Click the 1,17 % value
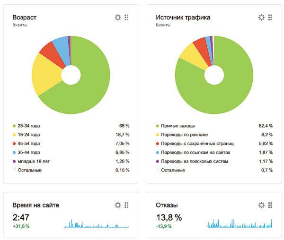The height and width of the screenshot is (240, 284). point(266,162)
